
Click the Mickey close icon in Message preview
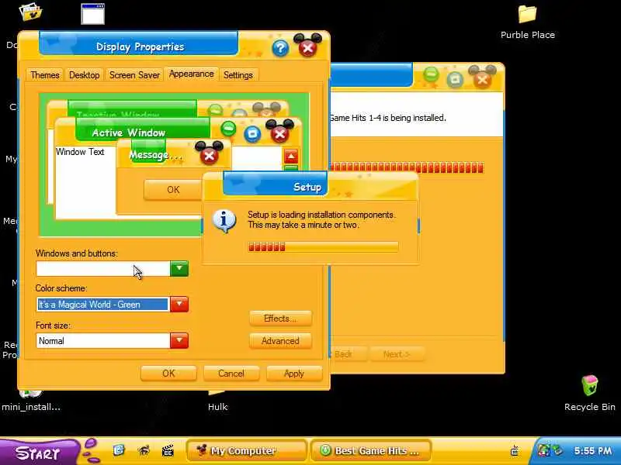209,153
